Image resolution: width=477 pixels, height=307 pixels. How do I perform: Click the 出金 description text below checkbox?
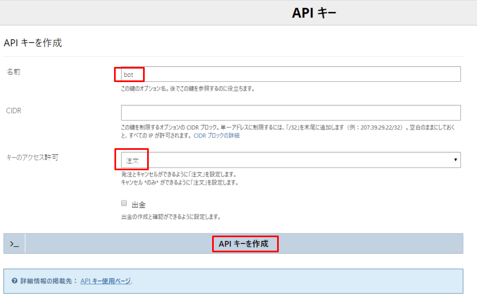point(171,217)
